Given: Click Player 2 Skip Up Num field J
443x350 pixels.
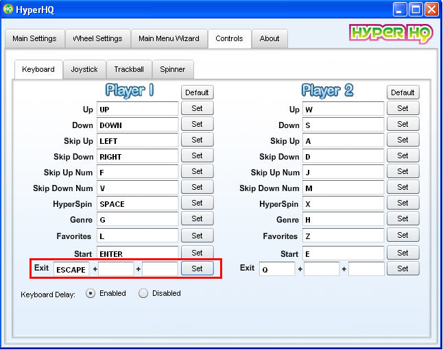Looking at the screenshot, I should [344, 172].
